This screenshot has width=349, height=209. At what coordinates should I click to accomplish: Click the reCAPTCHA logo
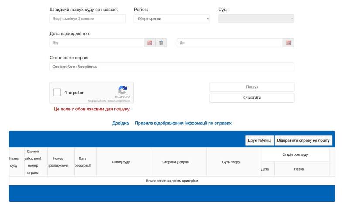(x=123, y=90)
